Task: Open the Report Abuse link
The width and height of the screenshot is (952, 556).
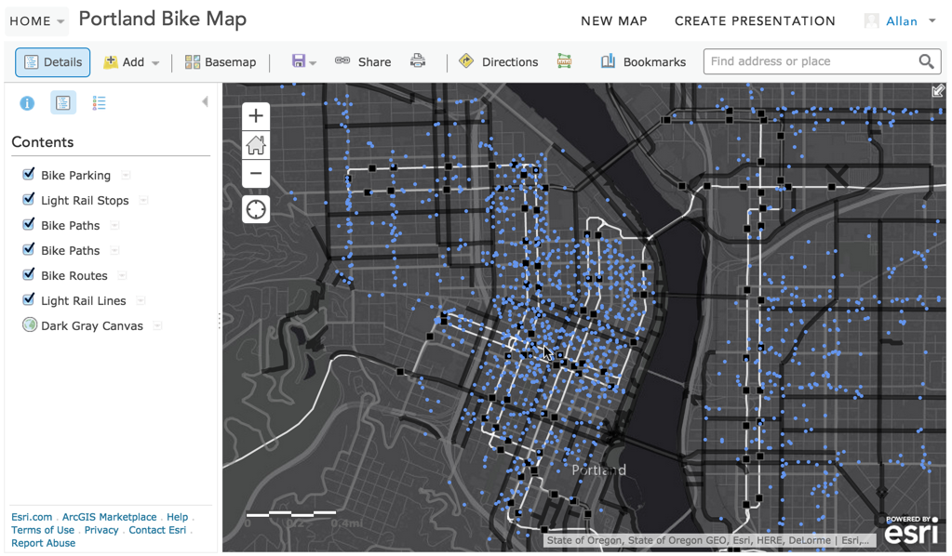Action: [x=43, y=543]
